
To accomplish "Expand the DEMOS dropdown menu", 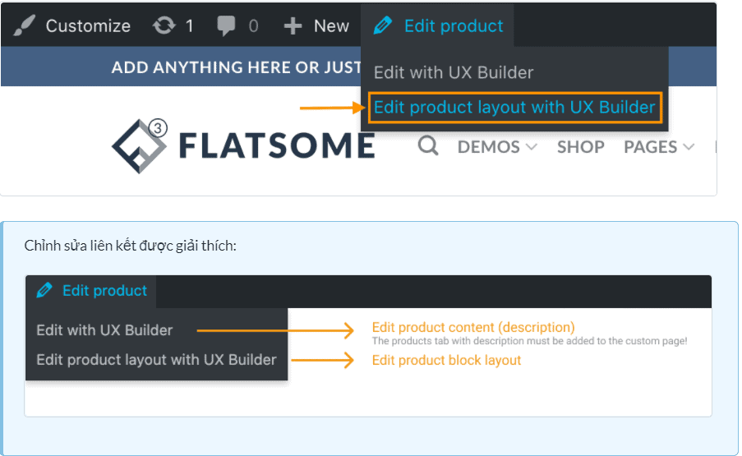I will point(497,147).
